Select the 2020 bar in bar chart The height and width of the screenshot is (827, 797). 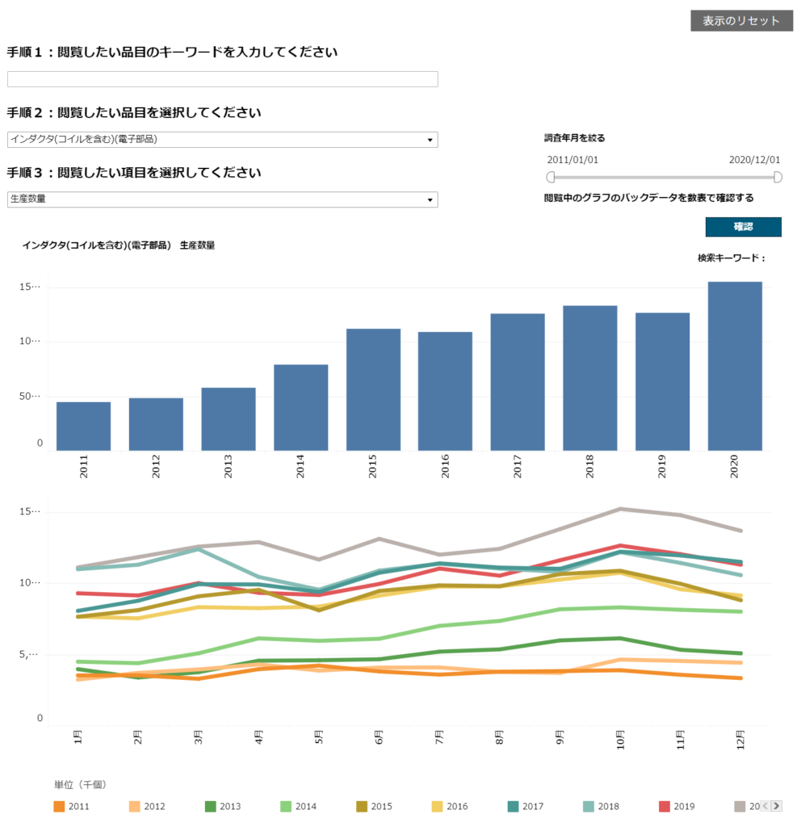[x=735, y=366]
